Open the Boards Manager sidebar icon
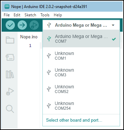 coord(10,57)
